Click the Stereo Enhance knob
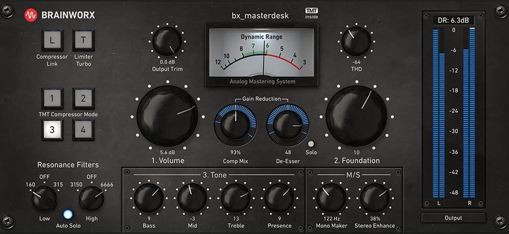Image resolution: width=509 pixels, height=234 pixels. 374,198
